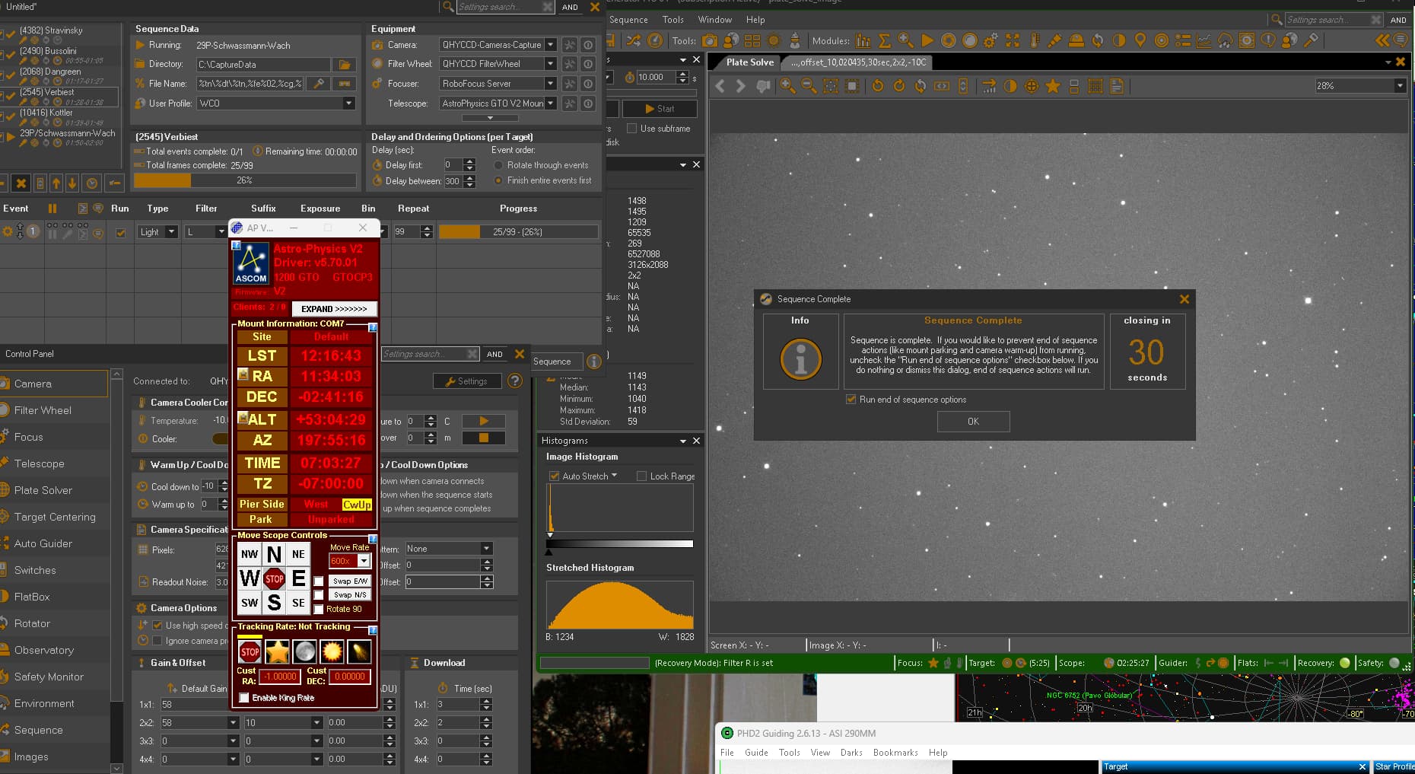Click zoom out magnifier in image toolbar
The image size is (1415, 774).
point(809,87)
